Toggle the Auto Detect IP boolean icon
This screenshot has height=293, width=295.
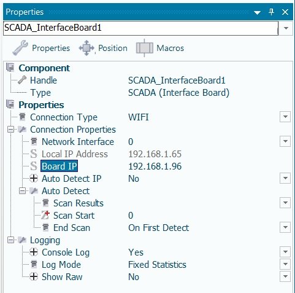pos(34,178)
